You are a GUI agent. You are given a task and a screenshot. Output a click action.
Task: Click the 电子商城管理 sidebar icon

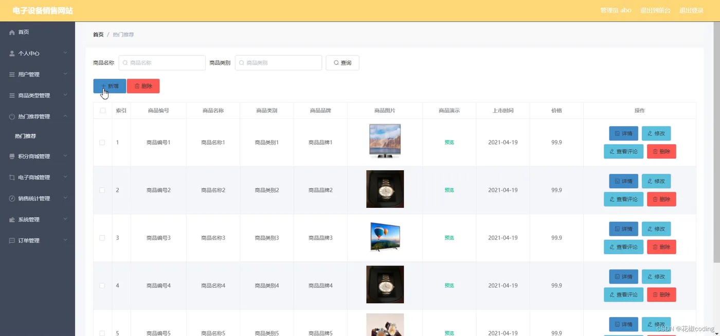click(12, 178)
